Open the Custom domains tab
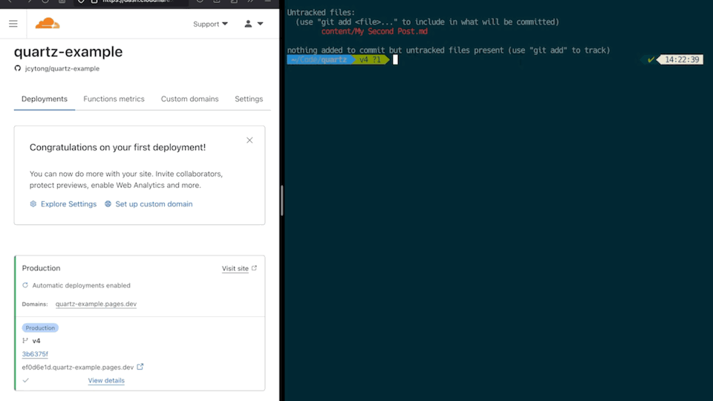 [189, 99]
